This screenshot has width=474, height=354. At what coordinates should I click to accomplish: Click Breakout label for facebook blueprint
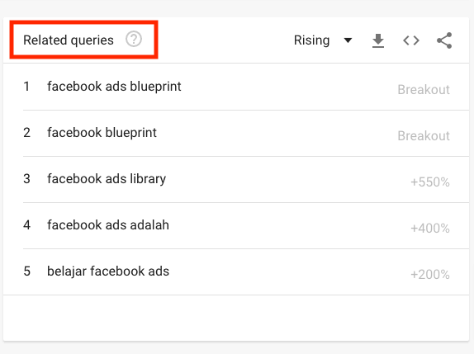tap(424, 136)
